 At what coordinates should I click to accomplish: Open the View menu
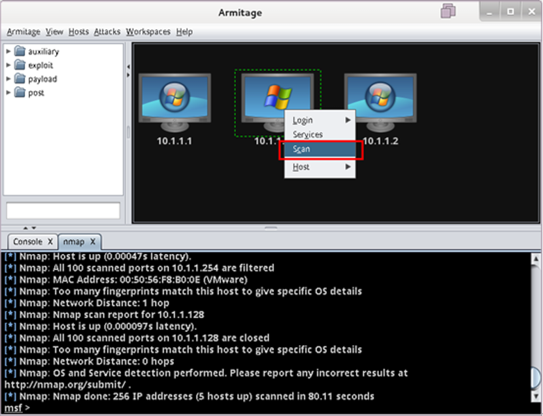click(x=54, y=32)
